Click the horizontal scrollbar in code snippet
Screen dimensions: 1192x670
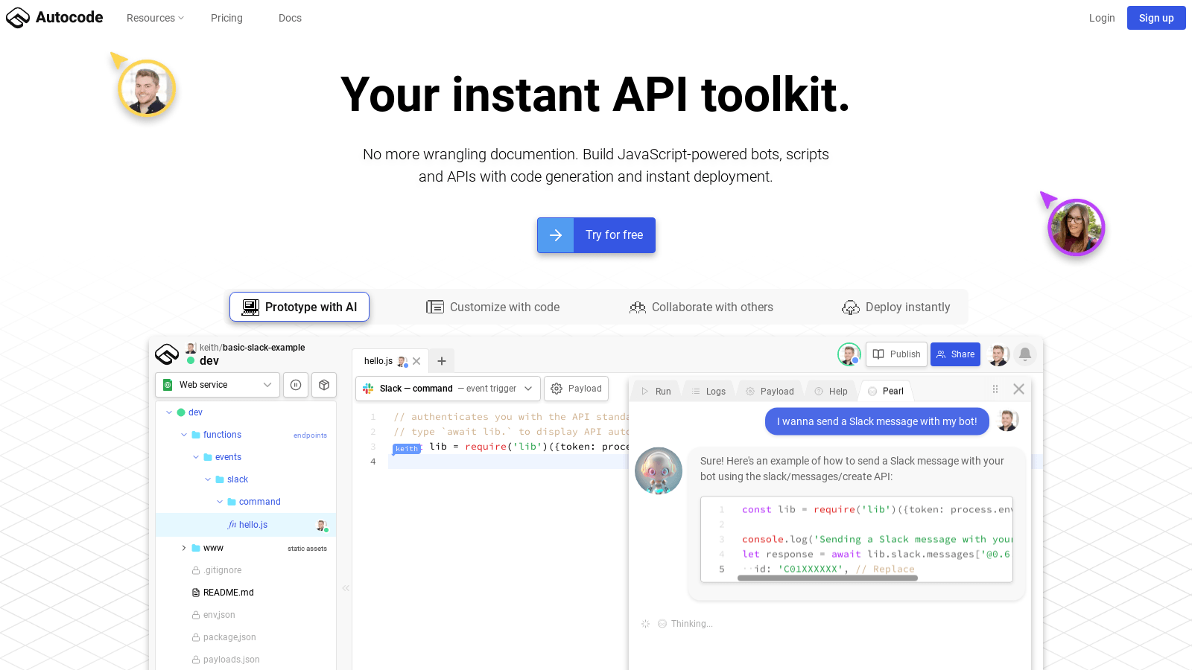pyautogui.click(x=828, y=578)
